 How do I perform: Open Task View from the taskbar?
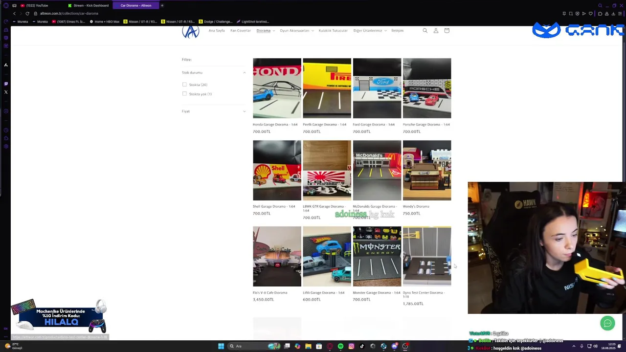pyautogui.click(x=287, y=346)
